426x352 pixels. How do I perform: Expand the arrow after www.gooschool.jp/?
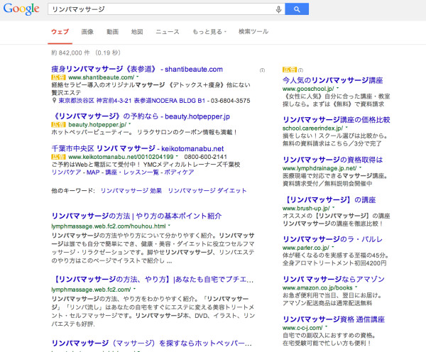point(338,88)
